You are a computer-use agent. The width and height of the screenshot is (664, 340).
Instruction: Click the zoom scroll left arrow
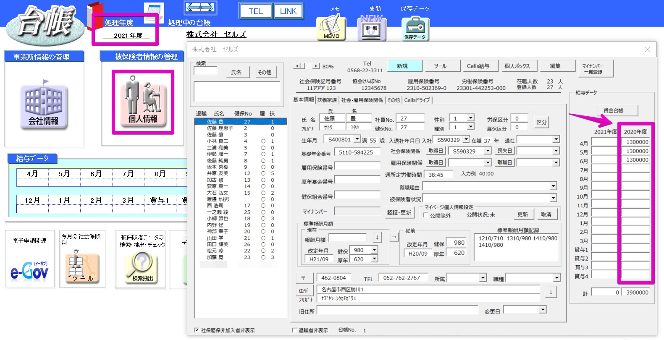tap(297, 66)
